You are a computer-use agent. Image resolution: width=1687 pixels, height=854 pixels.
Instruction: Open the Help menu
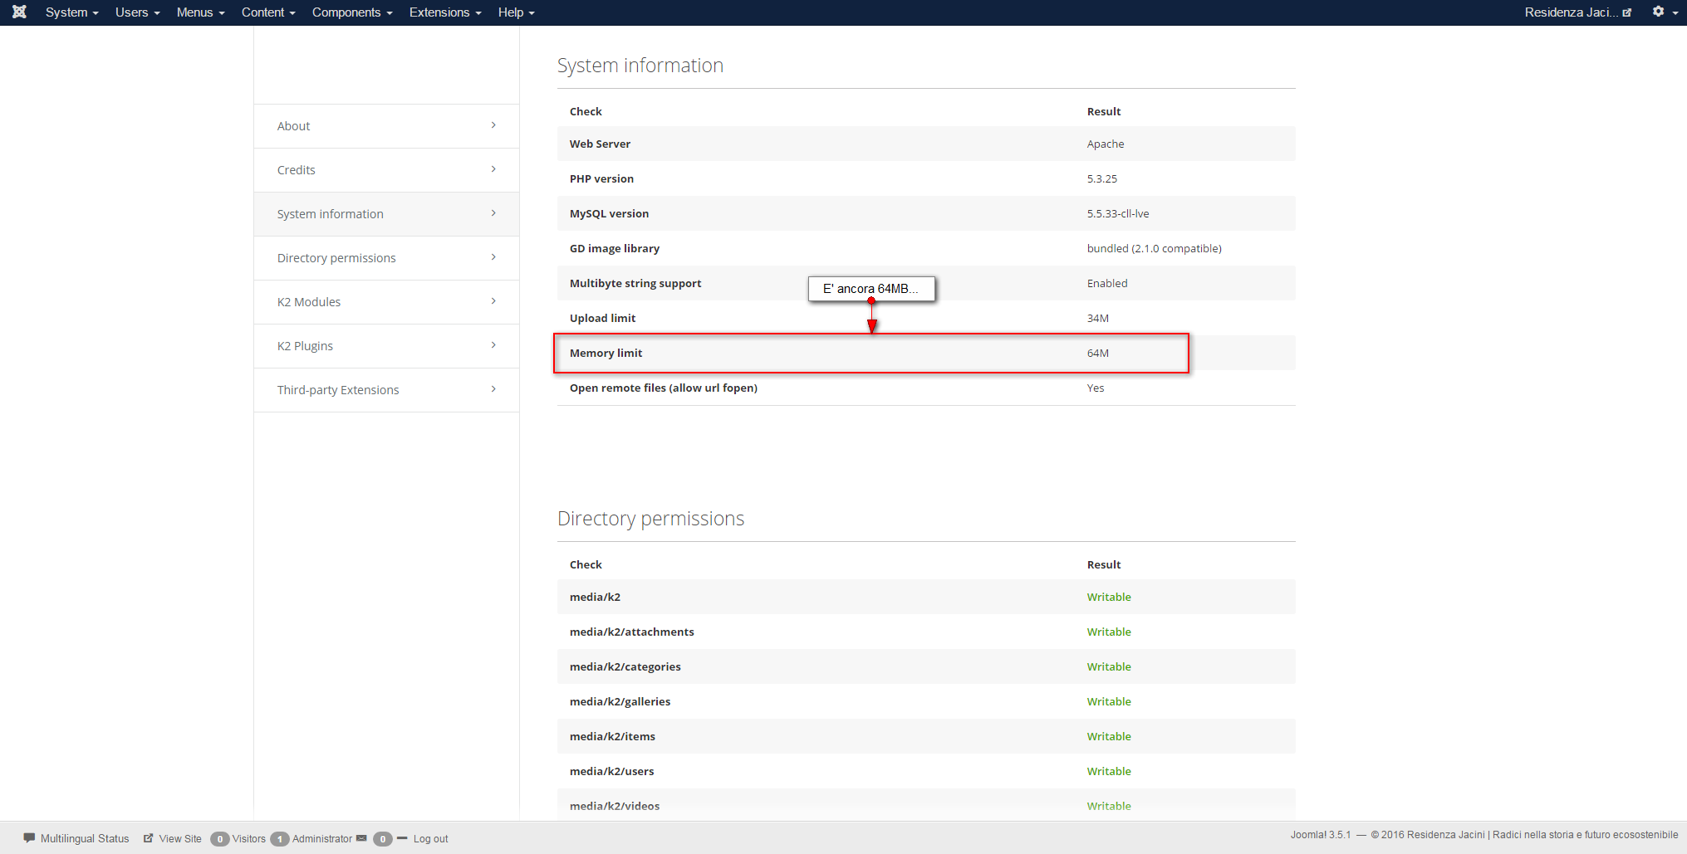pyautogui.click(x=516, y=12)
